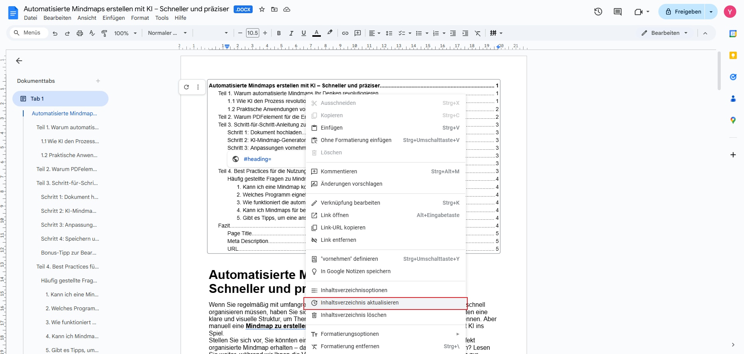Click the undo arrow icon
This screenshot has height=354, width=744.
(55, 33)
